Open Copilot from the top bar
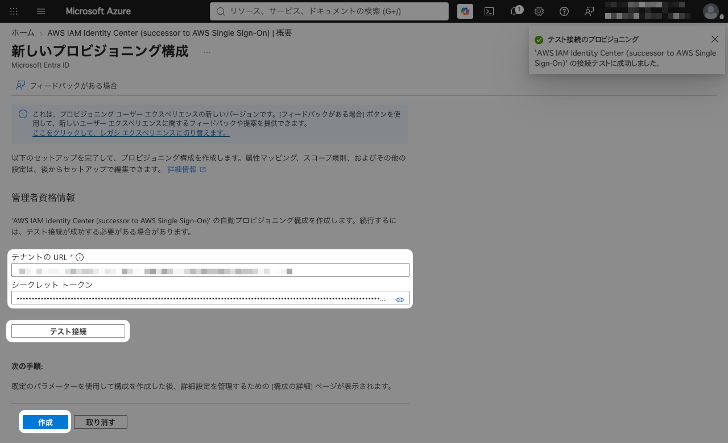 (465, 11)
